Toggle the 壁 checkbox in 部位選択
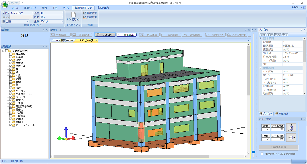This screenshot has width=307, height=164. [x=11, y=85]
